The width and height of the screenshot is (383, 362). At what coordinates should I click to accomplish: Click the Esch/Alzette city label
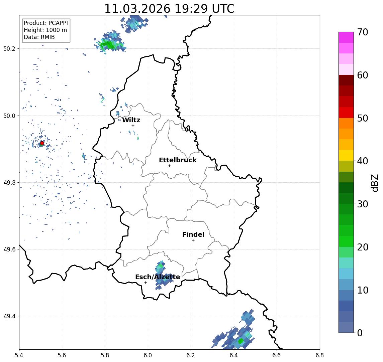click(x=158, y=277)
